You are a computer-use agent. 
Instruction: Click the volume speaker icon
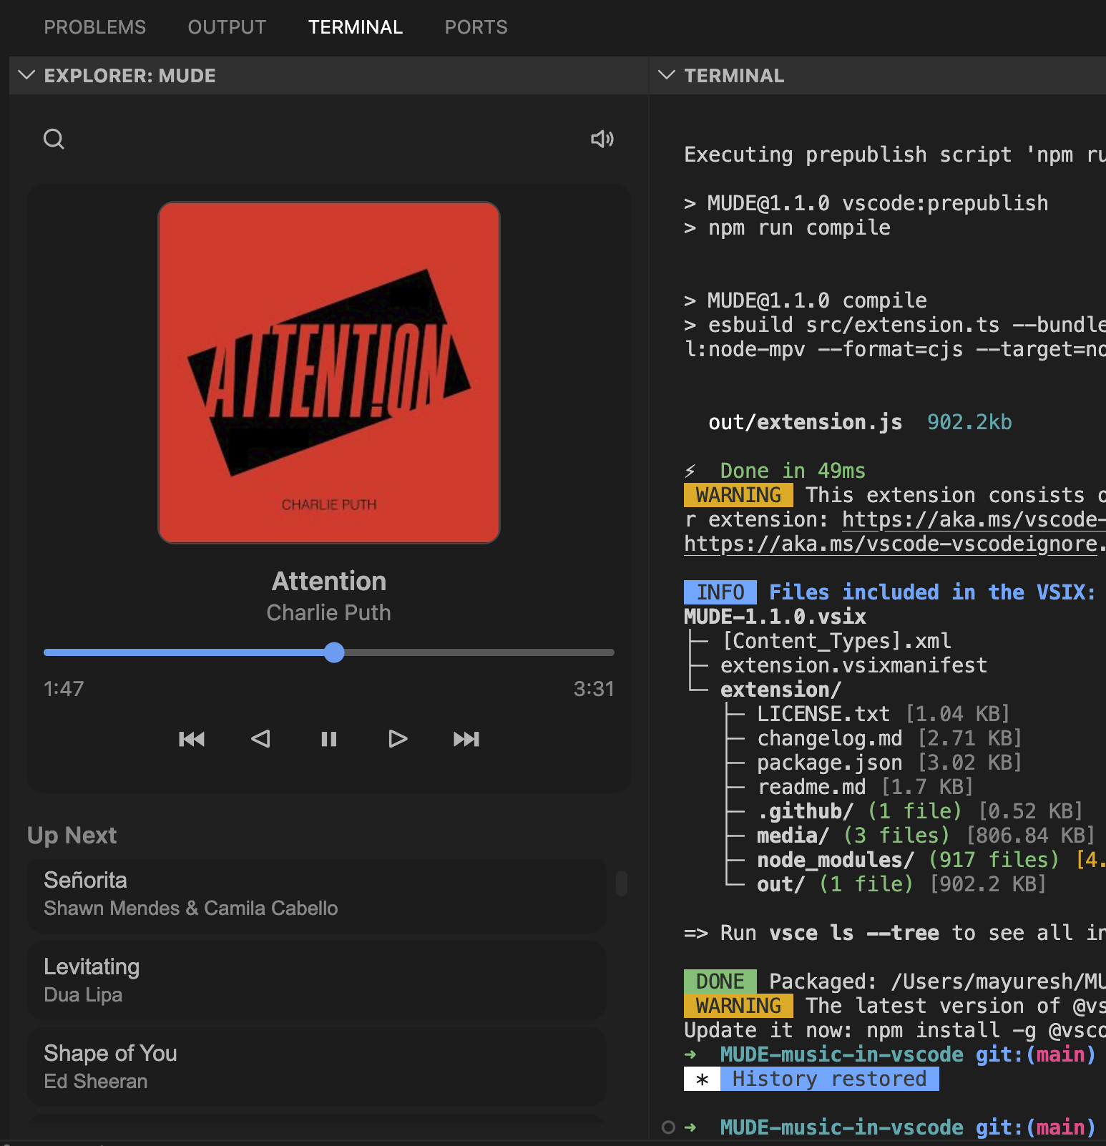pyautogui.click(x=602, y=139)
